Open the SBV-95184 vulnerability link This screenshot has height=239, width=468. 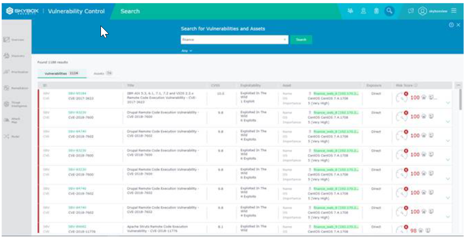click(x=77, y=93)
